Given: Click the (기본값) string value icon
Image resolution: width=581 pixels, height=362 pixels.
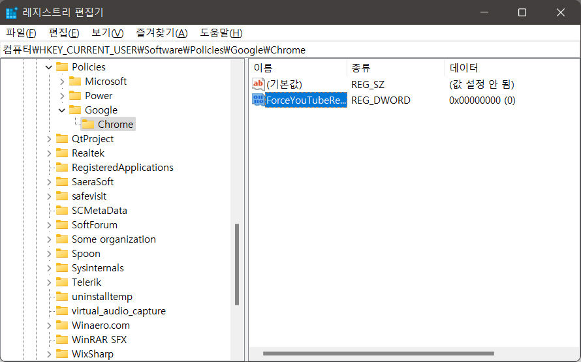Looking at the screenshot, I should click(x=259, y=84).
